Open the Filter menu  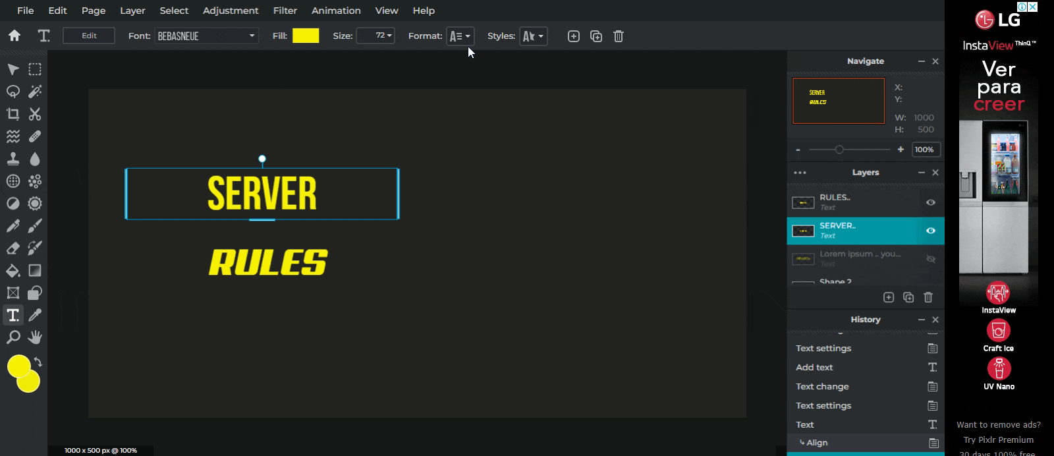click(285, 11)
